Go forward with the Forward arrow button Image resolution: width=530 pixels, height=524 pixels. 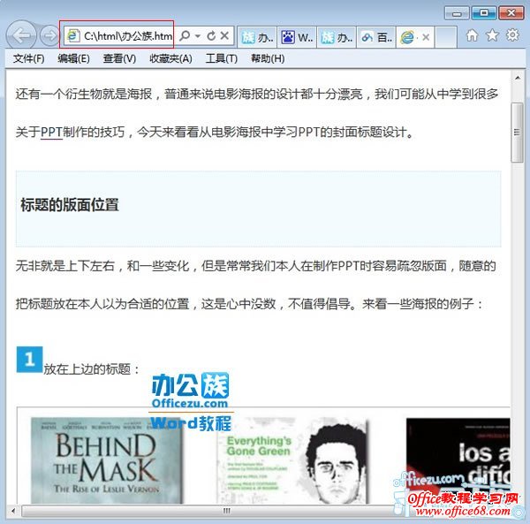point(49,35)
